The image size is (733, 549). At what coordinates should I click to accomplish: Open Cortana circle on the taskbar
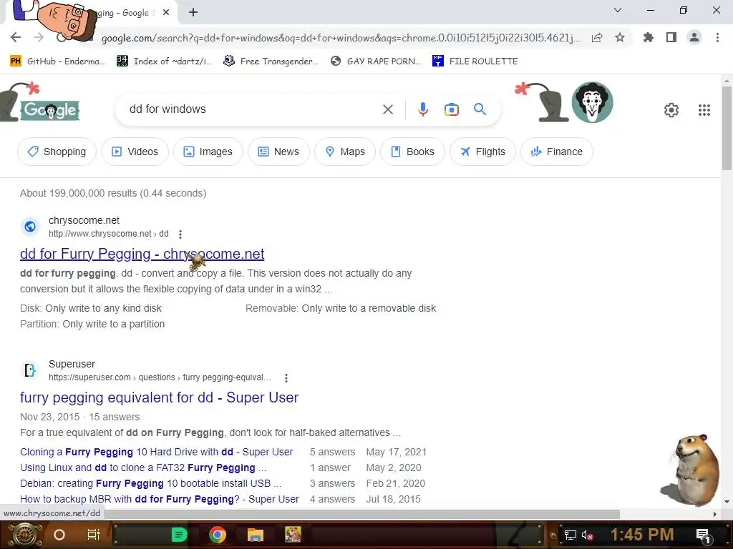(59, 535)
